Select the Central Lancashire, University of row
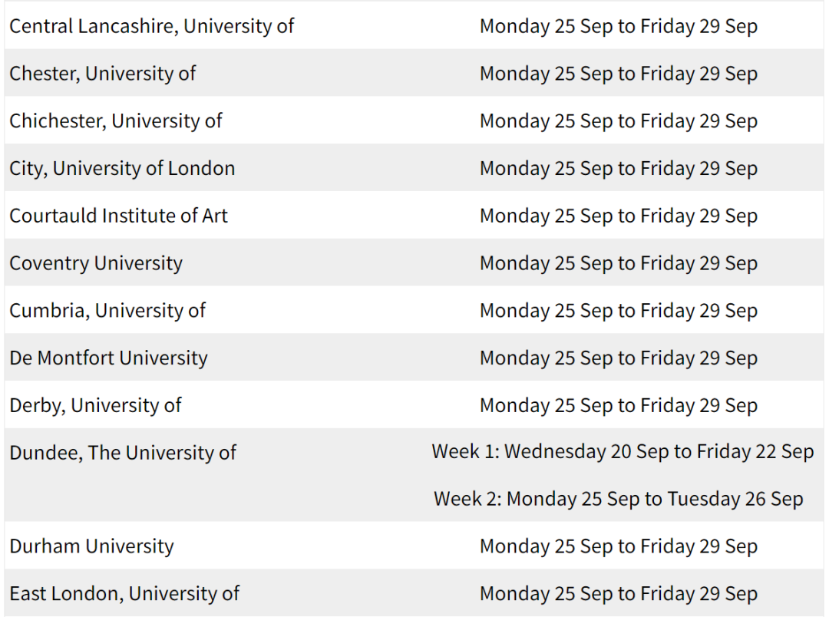Screen dimensions: 829x617 tap(414, 26)
